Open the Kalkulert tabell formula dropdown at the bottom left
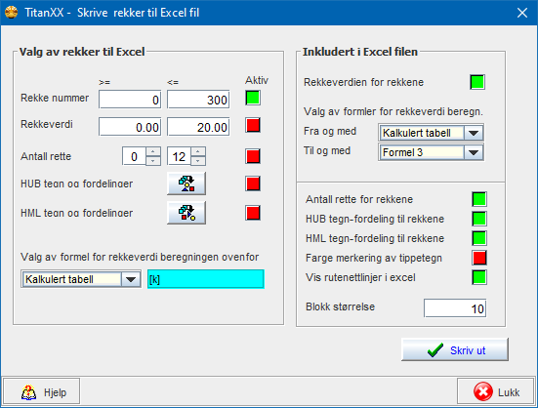538x408 pixels. pyautogui.click(x=131, y=279)
